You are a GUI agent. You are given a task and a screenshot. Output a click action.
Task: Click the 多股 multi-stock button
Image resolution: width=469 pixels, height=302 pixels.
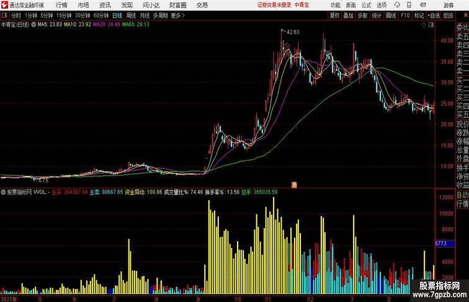362,16
